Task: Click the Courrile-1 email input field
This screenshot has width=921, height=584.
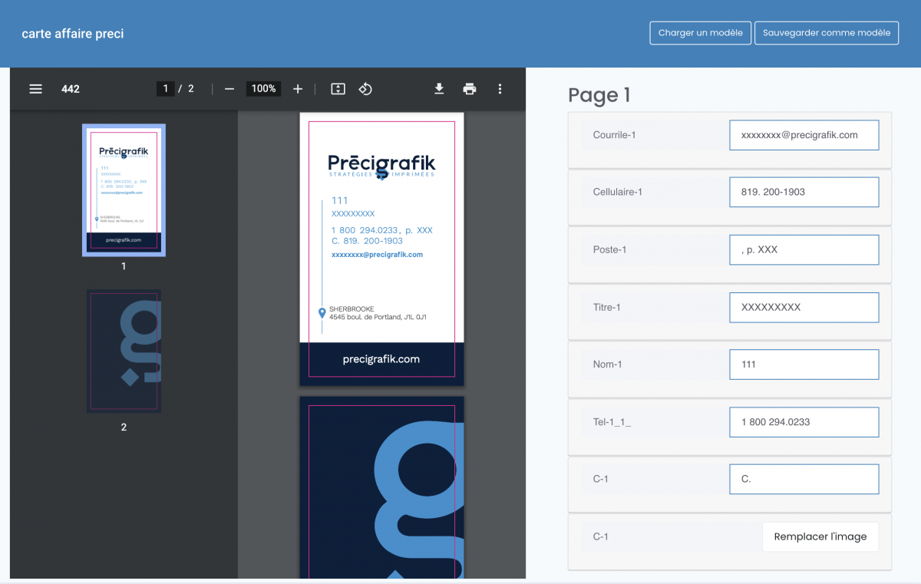Action: click(804, 135)
